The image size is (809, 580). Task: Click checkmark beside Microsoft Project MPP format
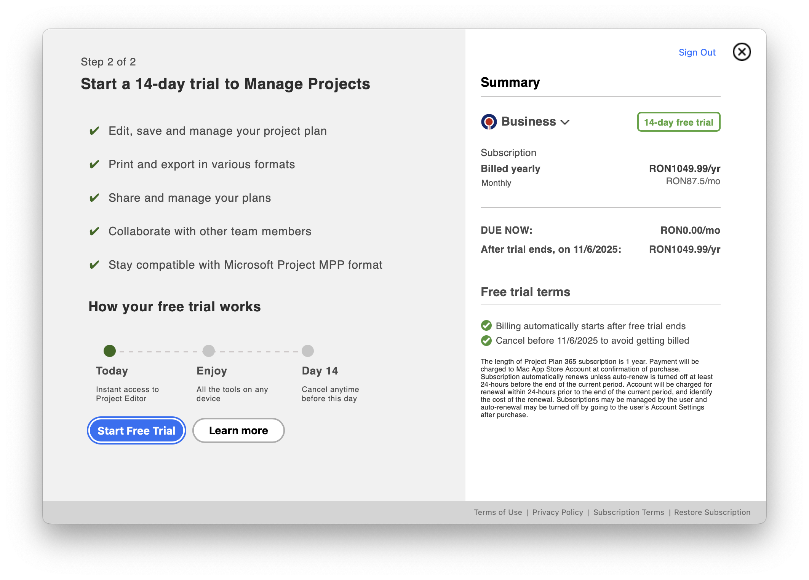point(94,265)
